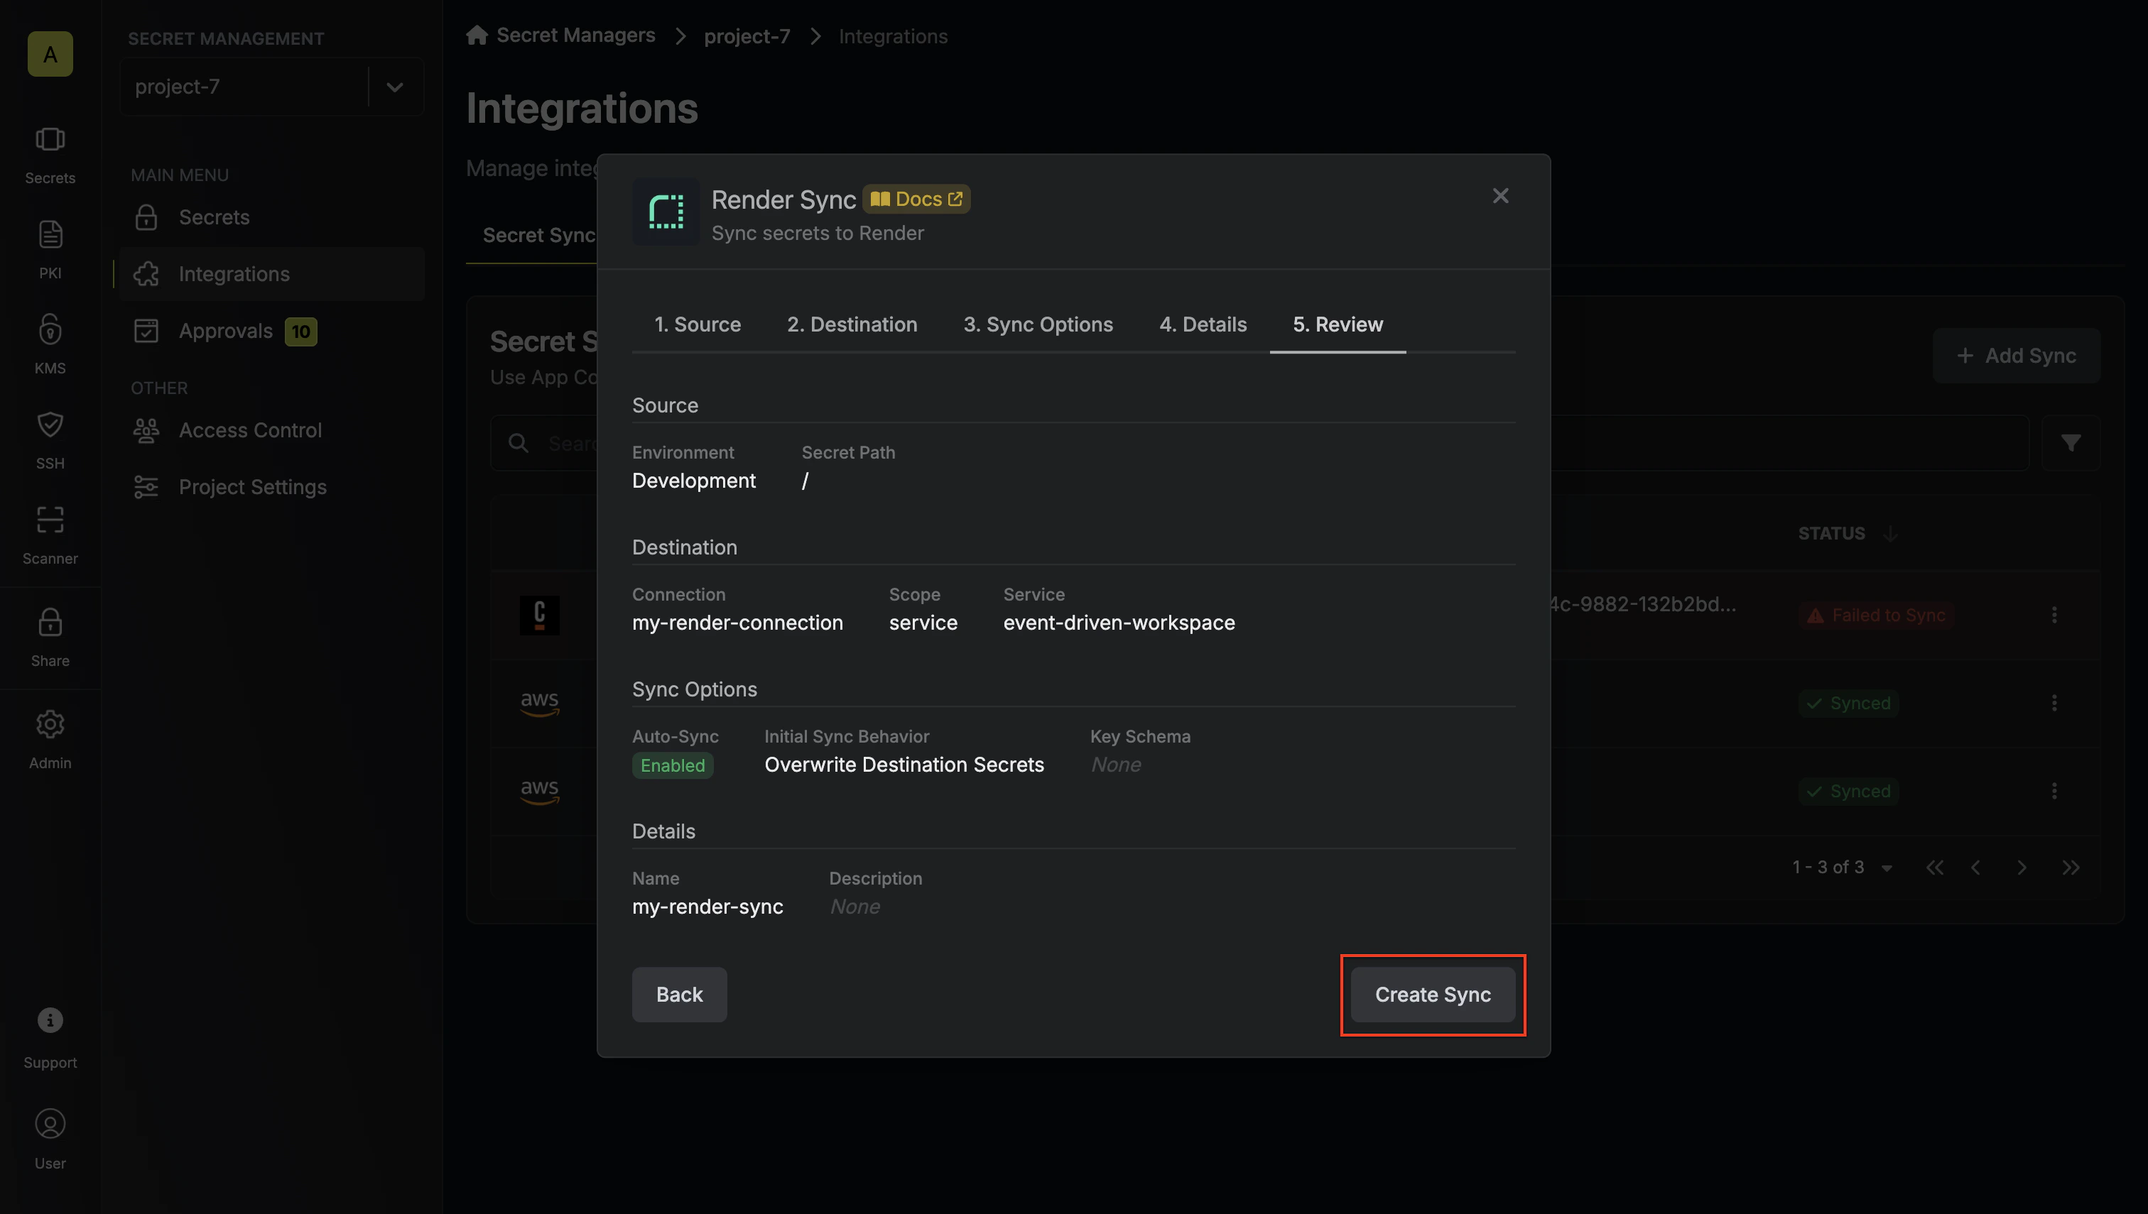Go to KMS in the rail
The height and width of the screenshot is (1214, 2148).
(x=50, y=344)
